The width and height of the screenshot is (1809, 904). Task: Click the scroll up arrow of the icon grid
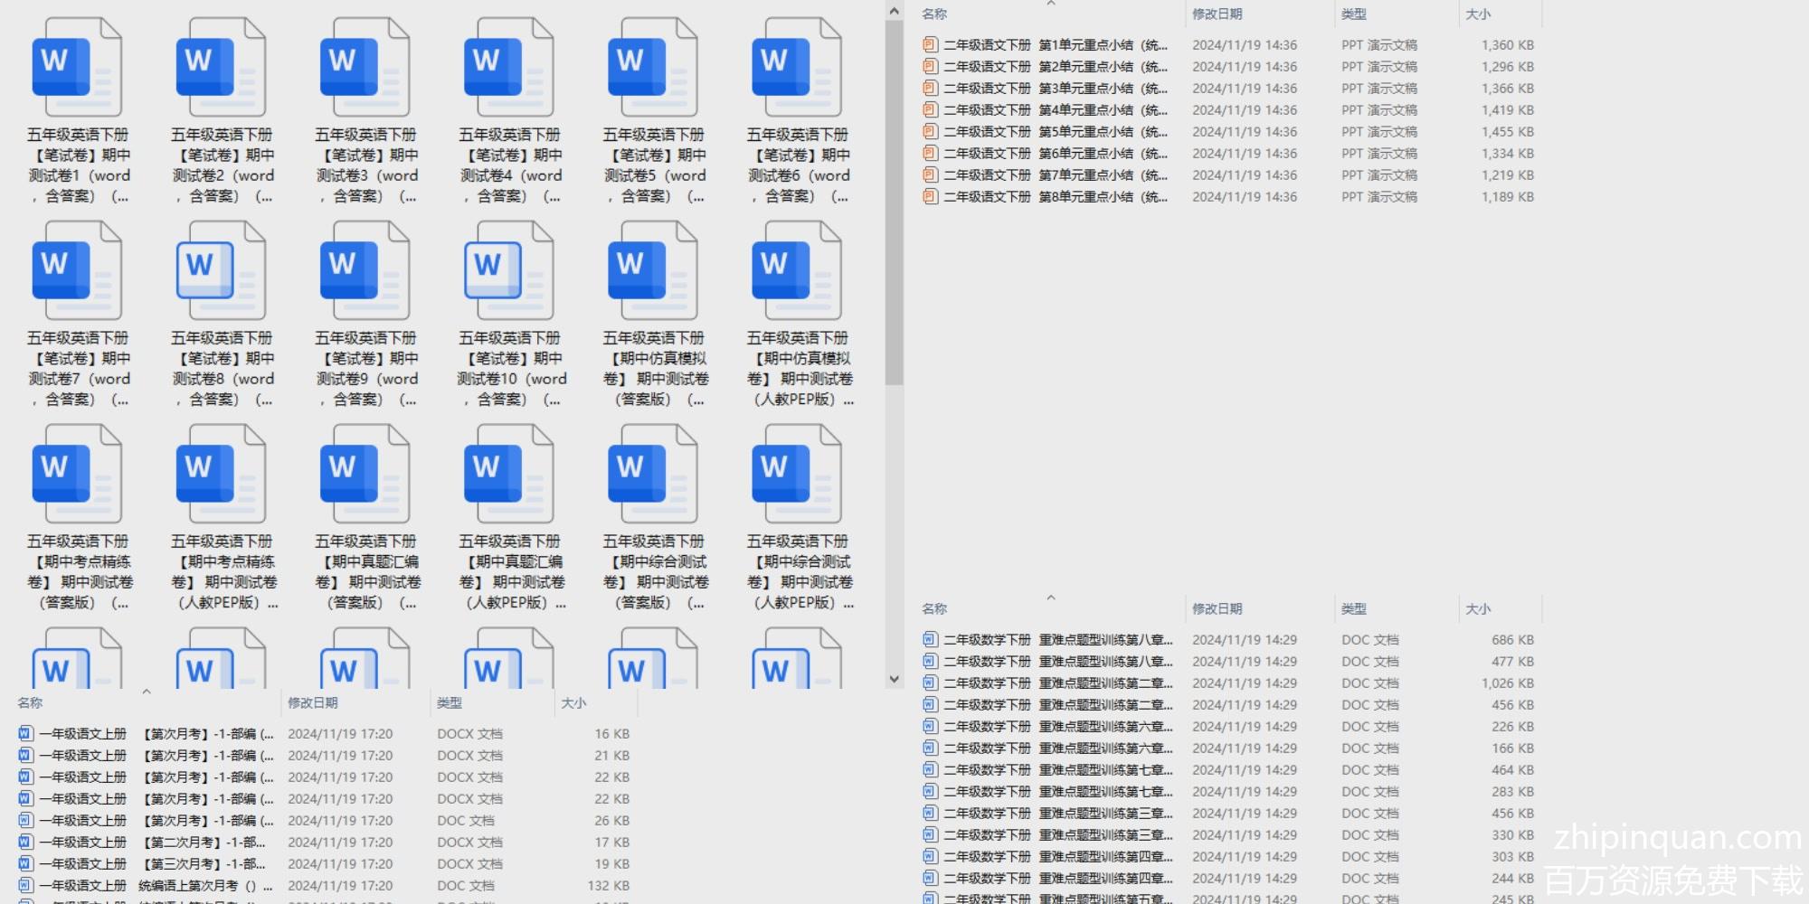[x=894, y=11]
